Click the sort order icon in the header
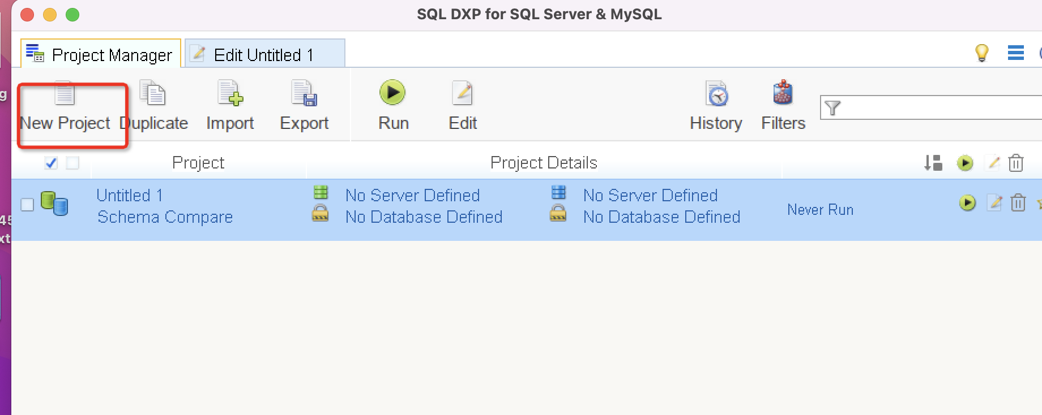This screenshot has height=415, width=1042. [933, 163]
